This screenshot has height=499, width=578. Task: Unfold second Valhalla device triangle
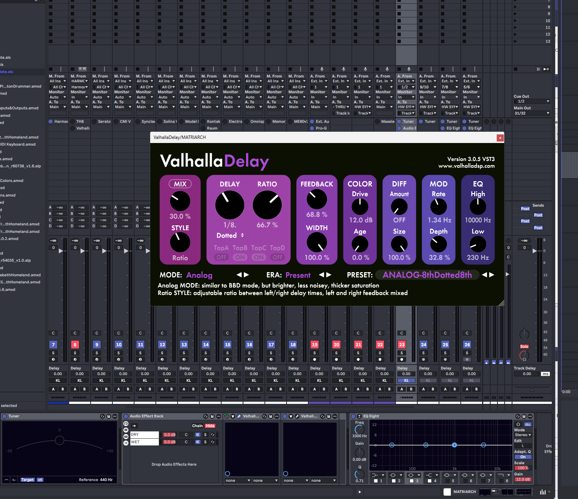pyautogui.click(x=291, y=416)
